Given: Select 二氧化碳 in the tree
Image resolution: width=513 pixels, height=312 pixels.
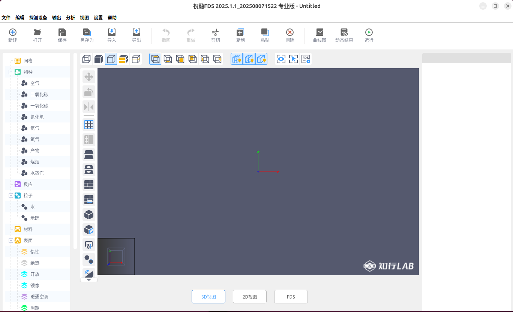Looking at the screenshot, I should pyautogui.click(x=39, y=94).
